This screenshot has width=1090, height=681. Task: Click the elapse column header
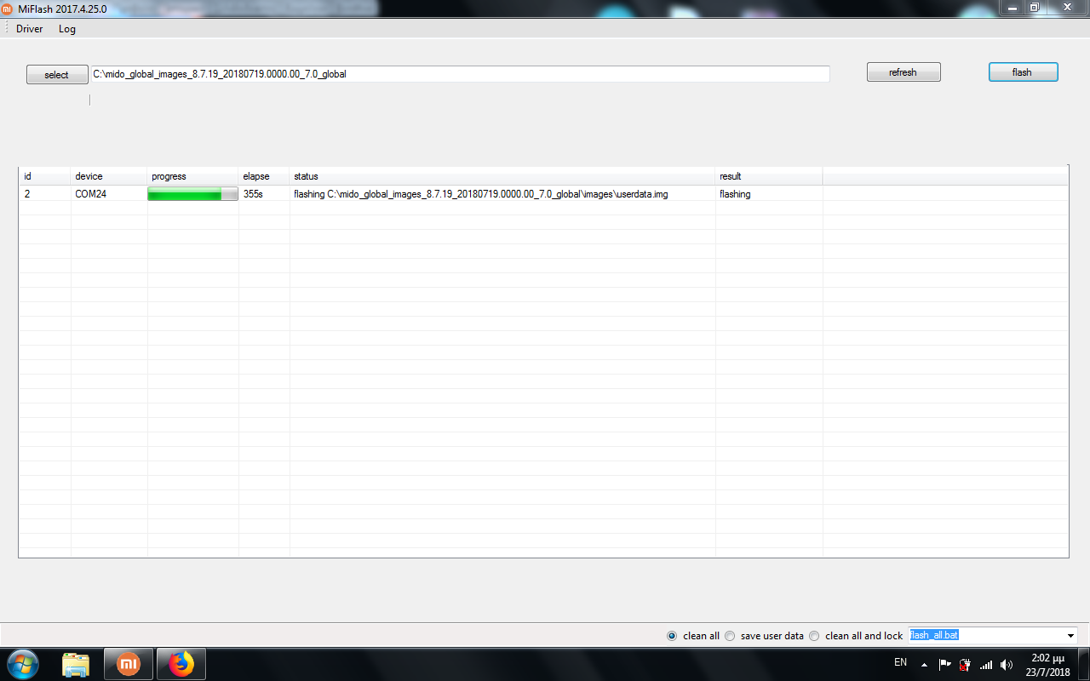click(264, 176)
